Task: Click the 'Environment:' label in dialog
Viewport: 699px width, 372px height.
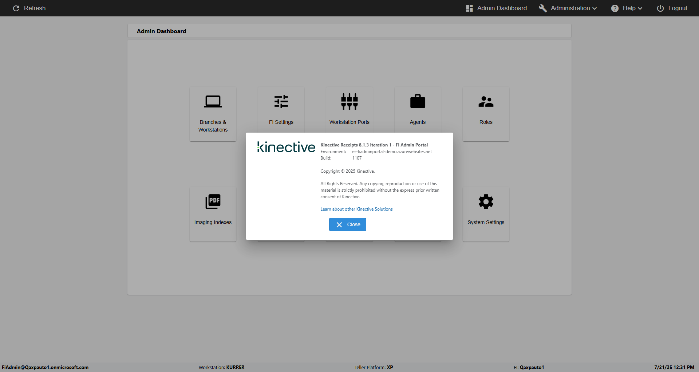Action: click(333, 152)
